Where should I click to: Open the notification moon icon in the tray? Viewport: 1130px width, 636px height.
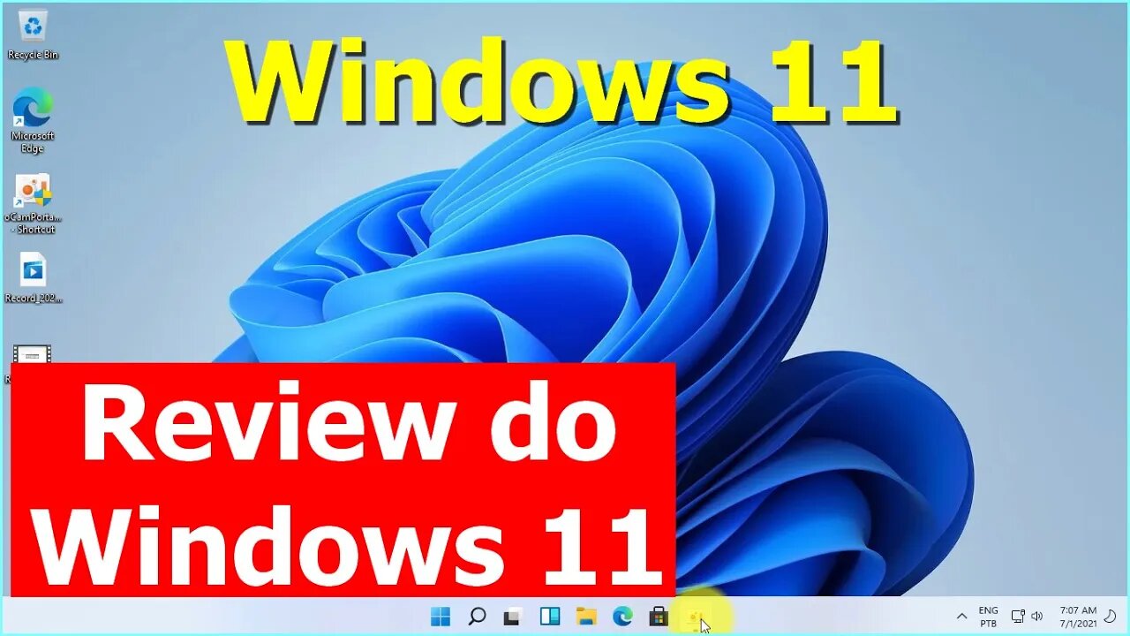click(1111, 617)
